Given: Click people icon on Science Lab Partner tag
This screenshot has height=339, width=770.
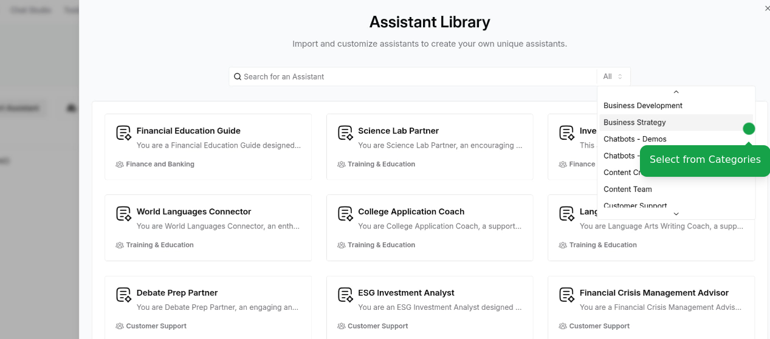Looking at the screenshot, I should pos(342,164).
